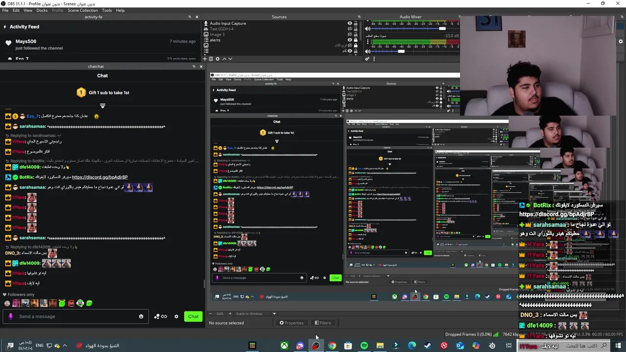Open Spotify from the taskbar
The width and height of the screenshot is (626, 352).
(x=364, y=346)
